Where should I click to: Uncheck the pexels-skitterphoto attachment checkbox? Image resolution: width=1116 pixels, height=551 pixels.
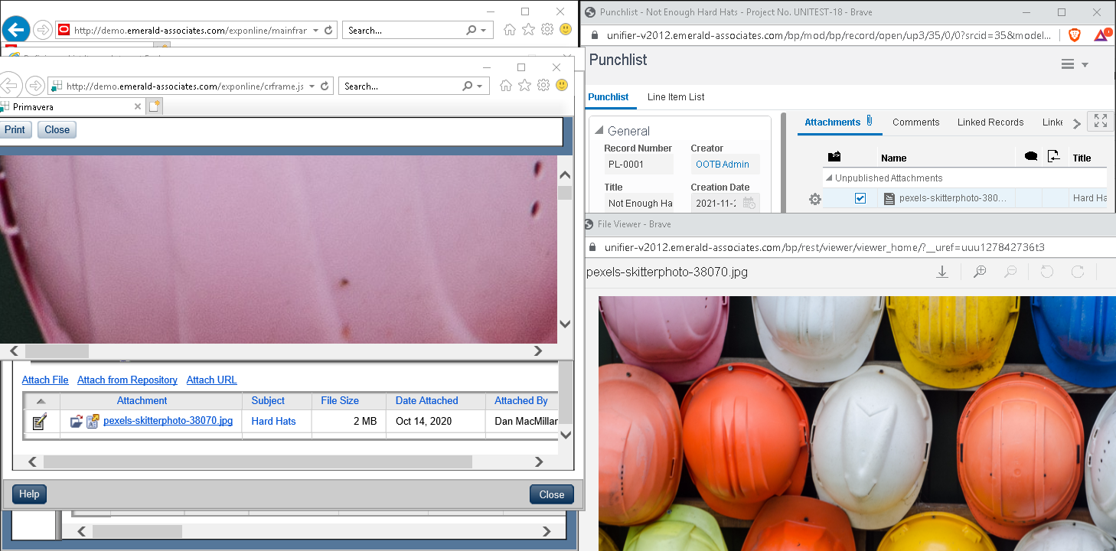pos(860,198)
